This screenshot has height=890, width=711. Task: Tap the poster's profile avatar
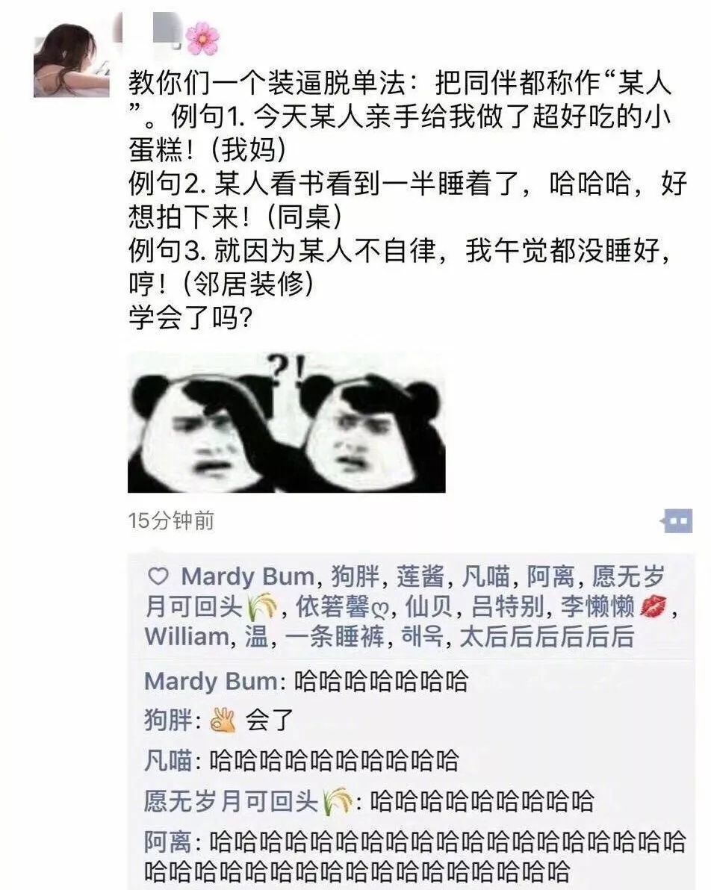click(x=72, y=60)
